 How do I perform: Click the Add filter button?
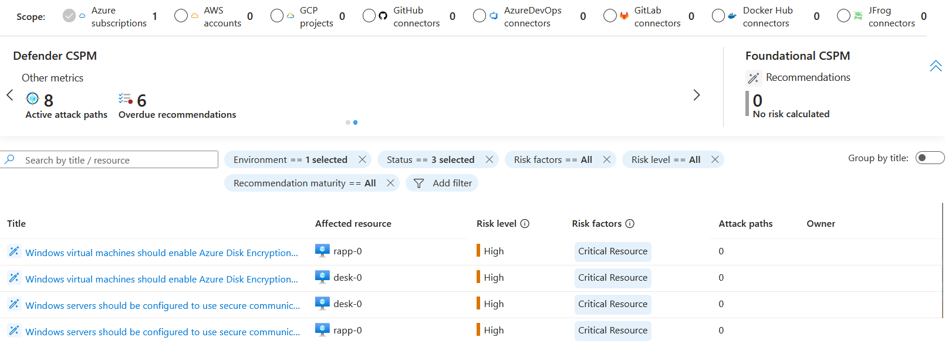click(442, 183)
